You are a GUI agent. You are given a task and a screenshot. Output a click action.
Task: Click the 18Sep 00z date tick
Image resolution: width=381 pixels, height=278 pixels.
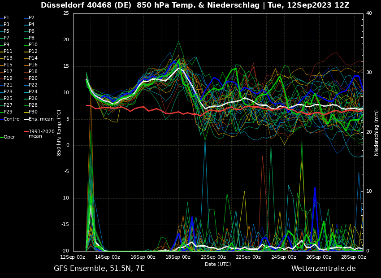coord(178,257)
